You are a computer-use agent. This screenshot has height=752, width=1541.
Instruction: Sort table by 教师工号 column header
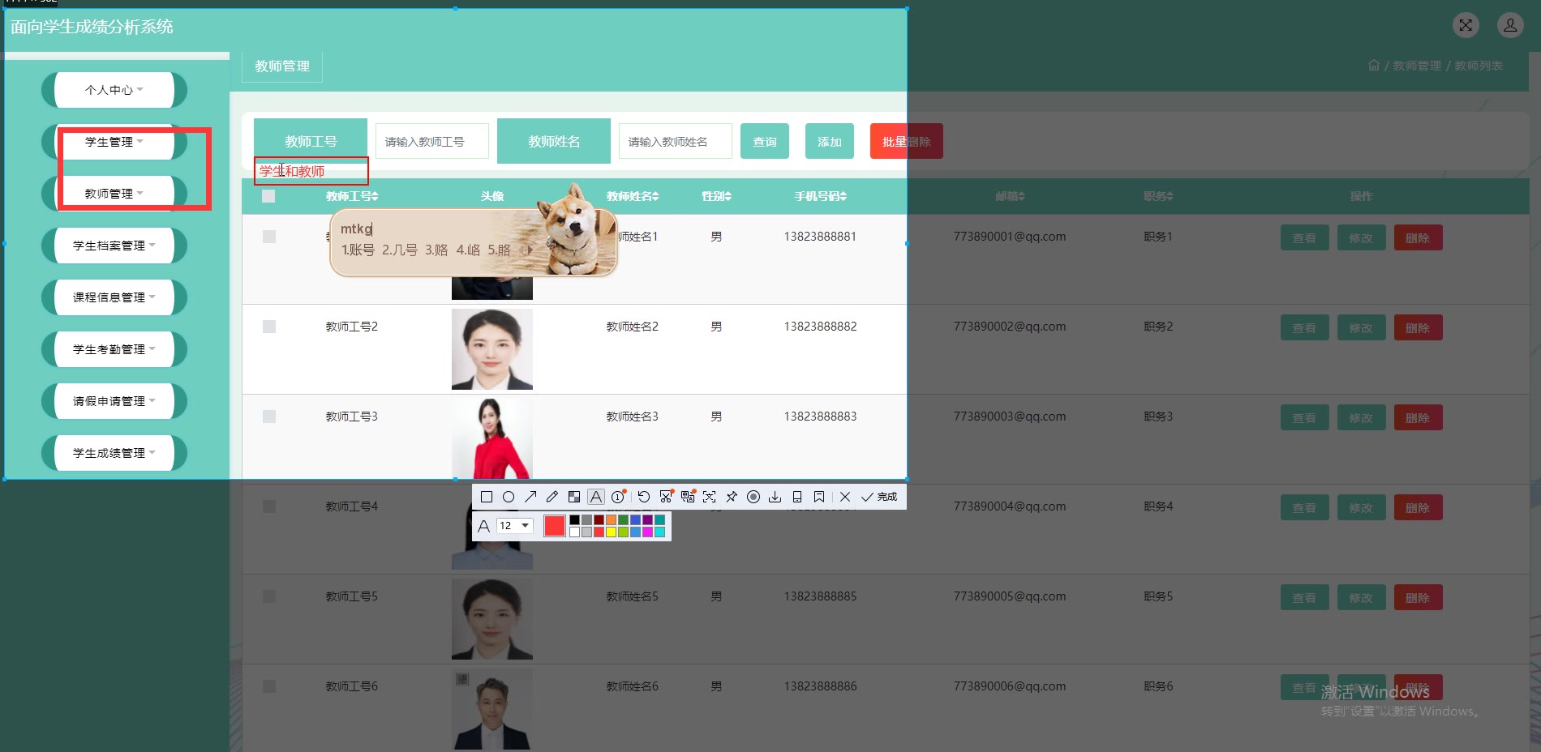(x=352, y=196)
